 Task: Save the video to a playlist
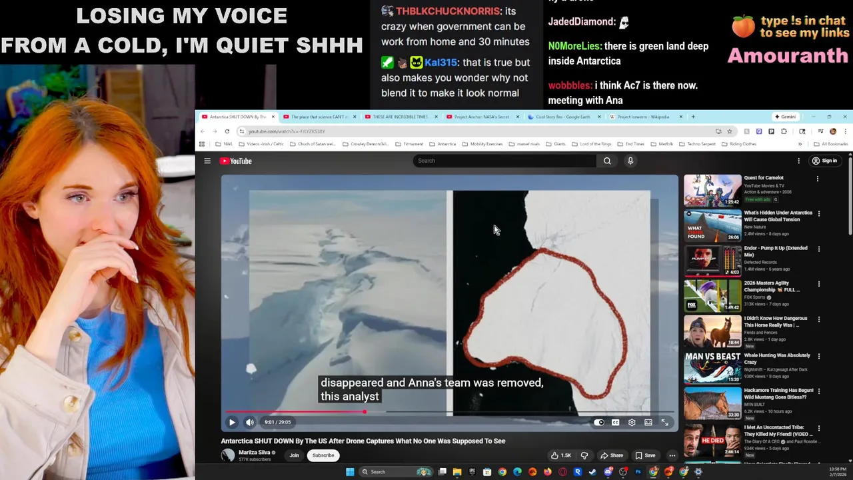pos(645,455)
